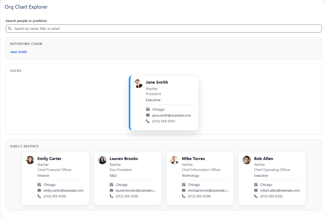Click Jane Smith's avatar photo
This screenshot has height=217, width=326.
(x=138, y=84)
